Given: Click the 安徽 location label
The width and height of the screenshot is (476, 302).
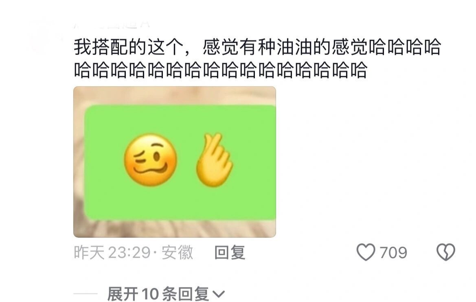Looking at the screenshot, I should coord(177,252).
